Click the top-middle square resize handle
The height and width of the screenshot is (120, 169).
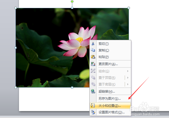(x=72, y=8)
